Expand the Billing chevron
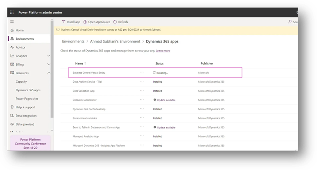Viewport: 317px width, 170px height. [49, 64]
